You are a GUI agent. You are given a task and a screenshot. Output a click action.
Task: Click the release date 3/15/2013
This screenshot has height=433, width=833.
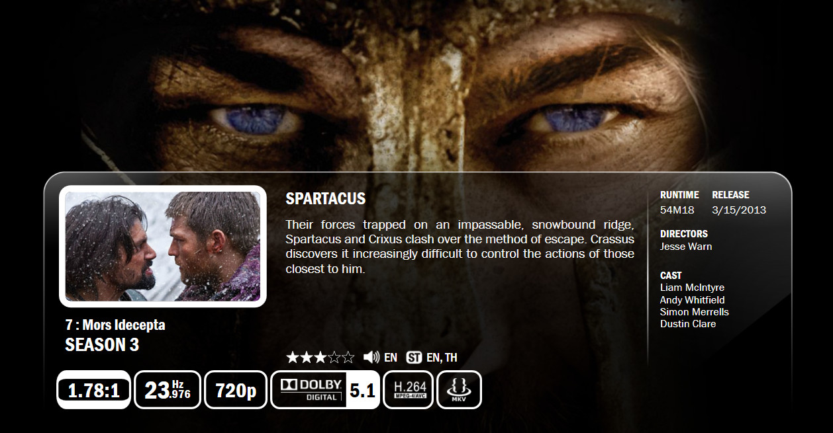739,210
